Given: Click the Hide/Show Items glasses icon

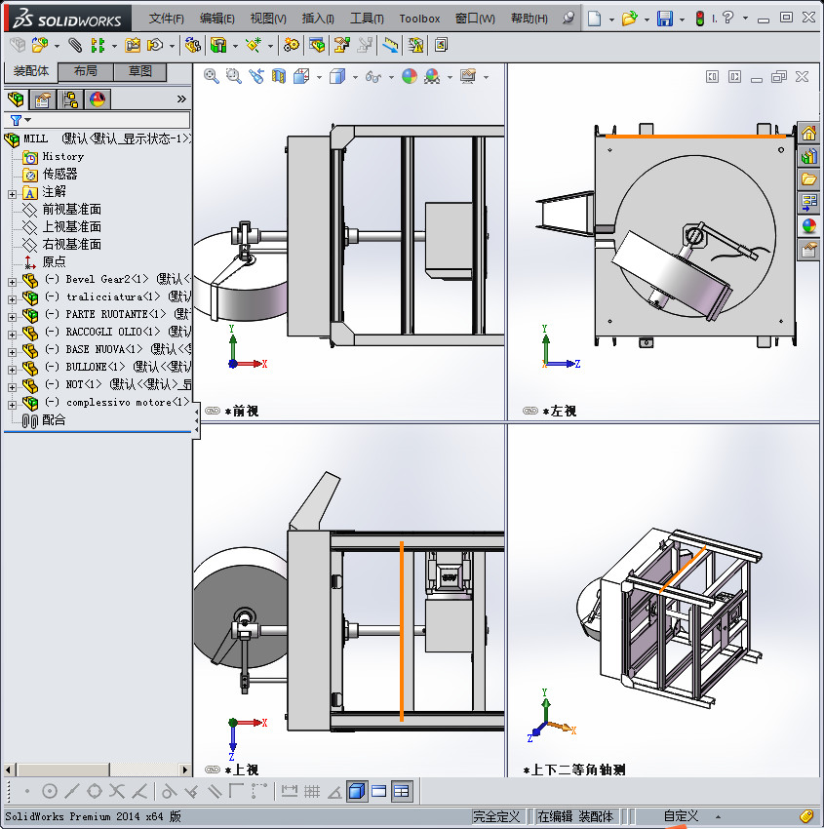Looking at the screenshot, I should [373, 77].
